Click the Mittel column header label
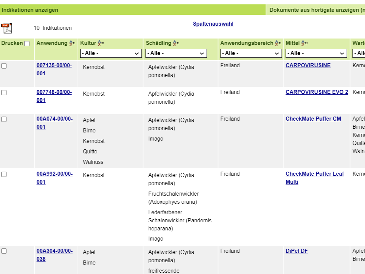Screen dimensions: 365x274 tap(293, 43)
